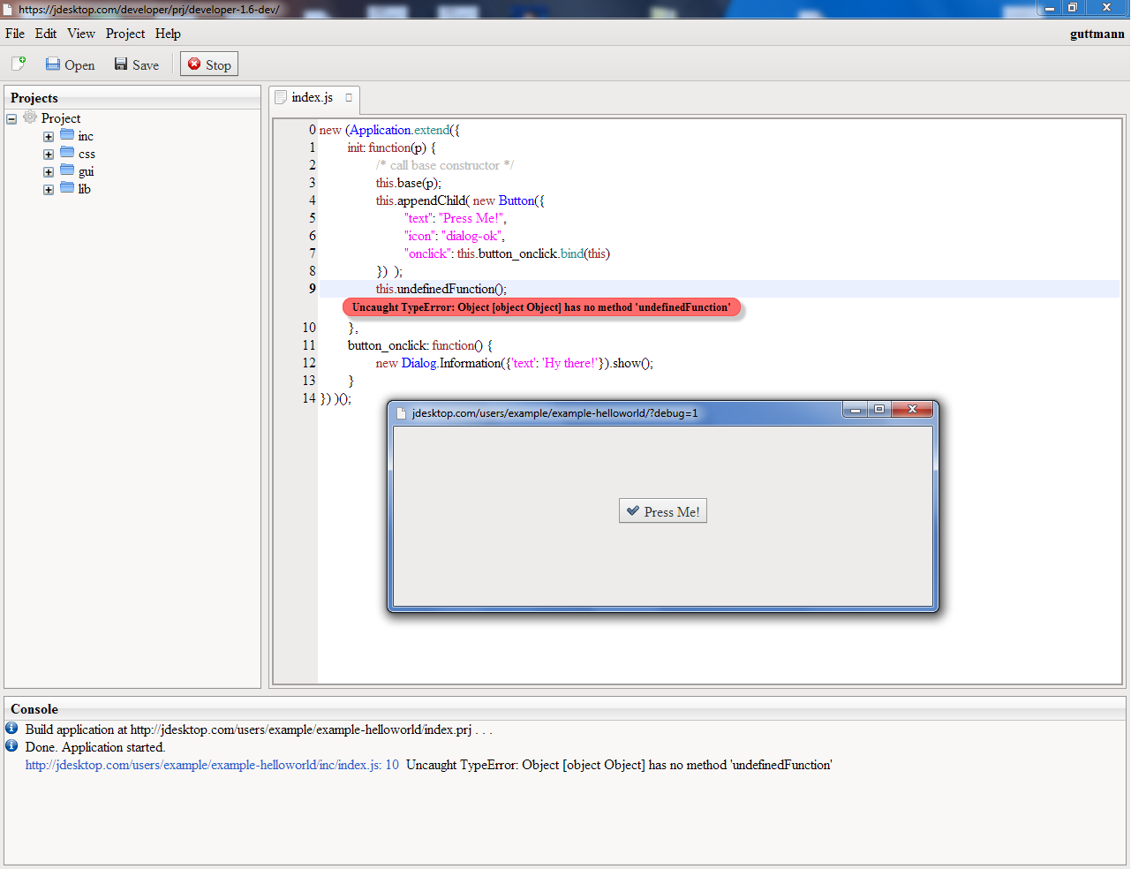
Task: Open the Help menu
Action: (168, 34)
